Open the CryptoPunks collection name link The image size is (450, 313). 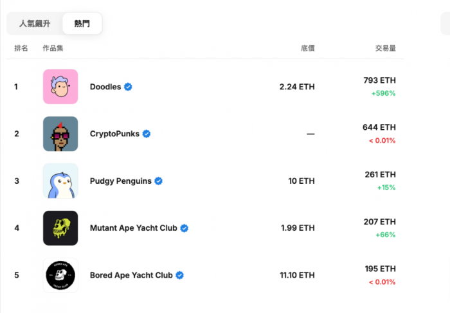114,134
